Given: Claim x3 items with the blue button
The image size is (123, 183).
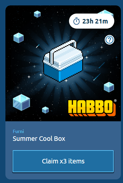Looking at the screenshot, I should tap(63, 161).
